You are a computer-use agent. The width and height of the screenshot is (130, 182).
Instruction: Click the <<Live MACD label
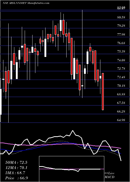tap(109, 175)
